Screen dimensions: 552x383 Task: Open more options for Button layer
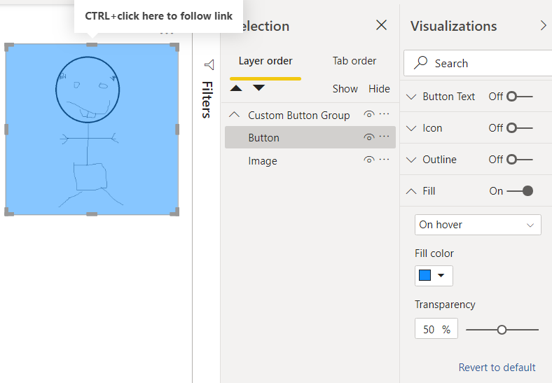(x=384, y=137)
